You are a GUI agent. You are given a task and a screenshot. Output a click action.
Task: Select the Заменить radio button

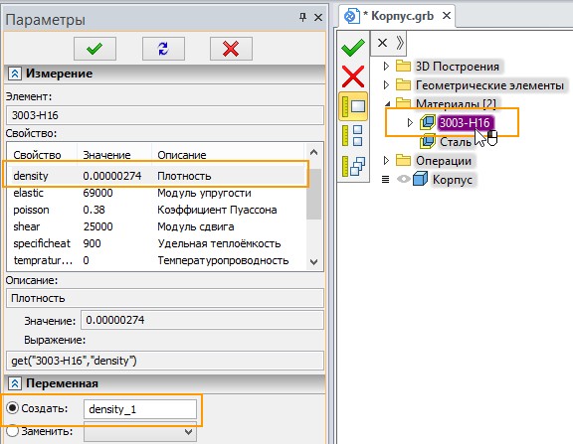(12, 431)
